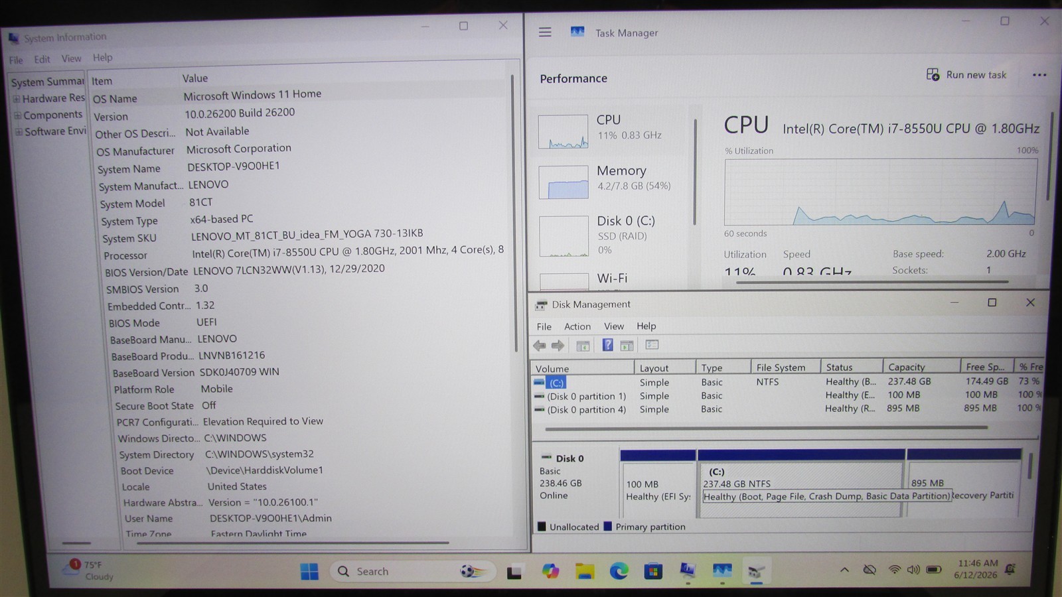Open the File menu in System Information
Screen dimensions: 1062x597
pyautogui.click(x=16, y=60)
